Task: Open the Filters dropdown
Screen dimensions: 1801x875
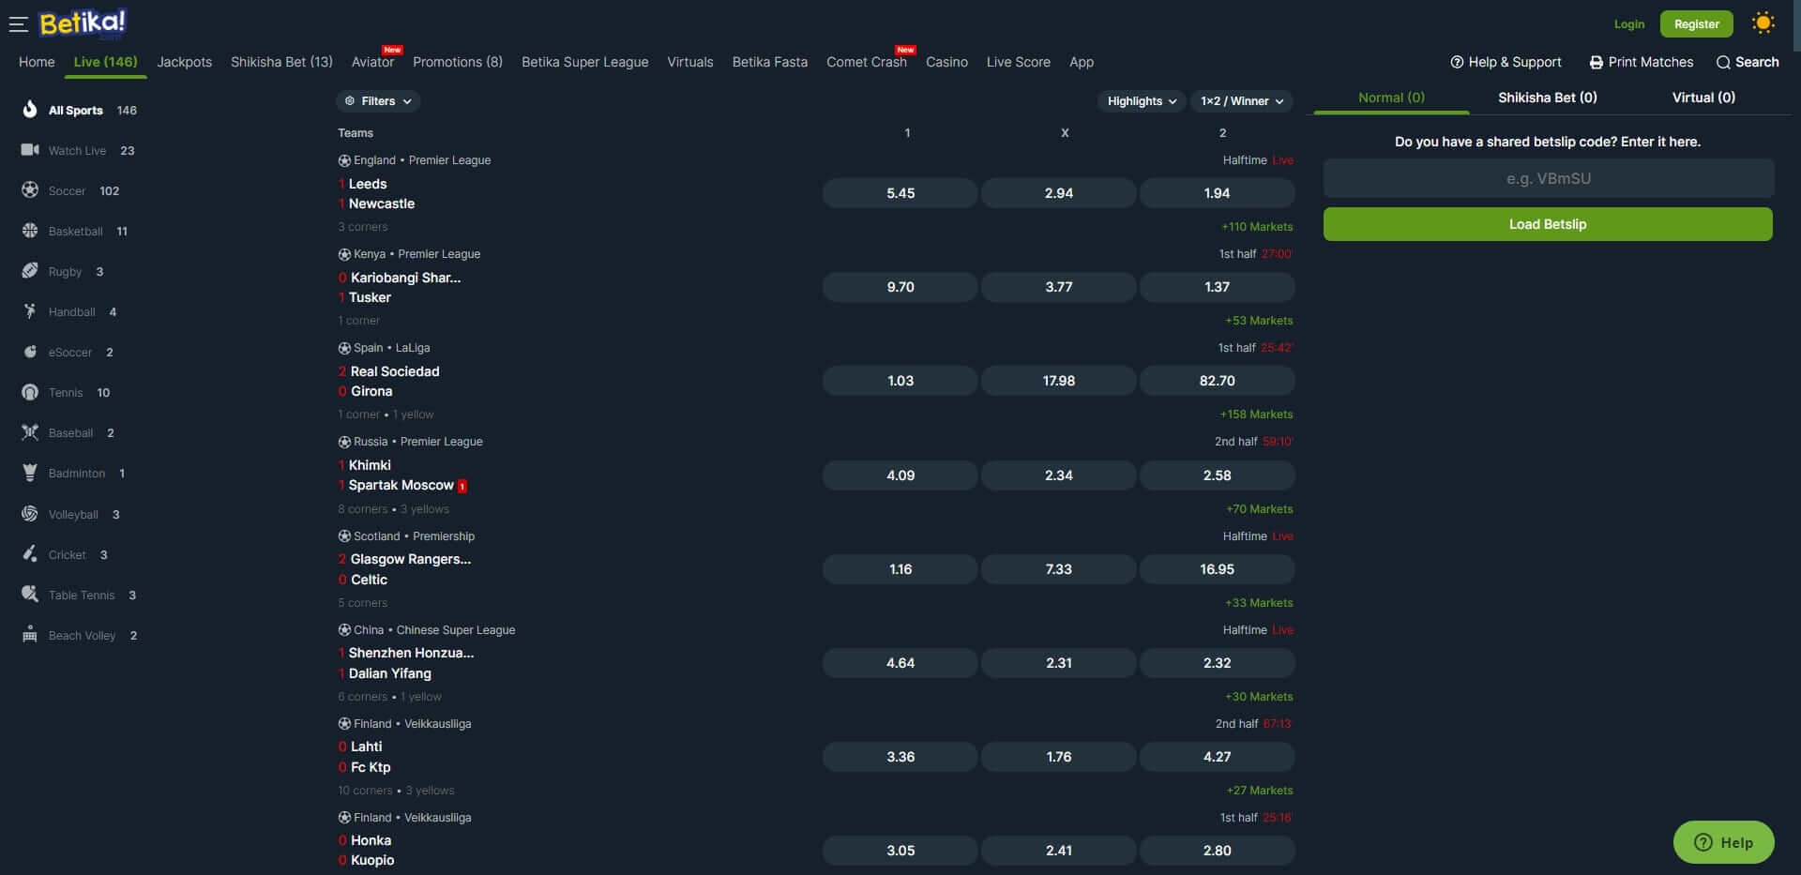Action: (x=377, y=101)
